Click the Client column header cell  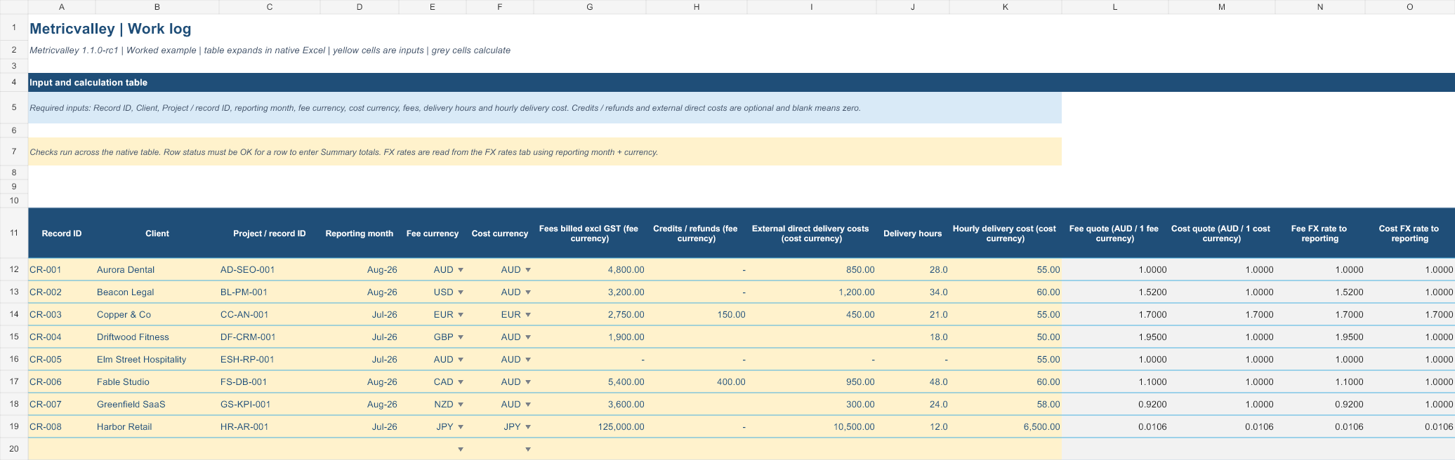click(157, 234)
